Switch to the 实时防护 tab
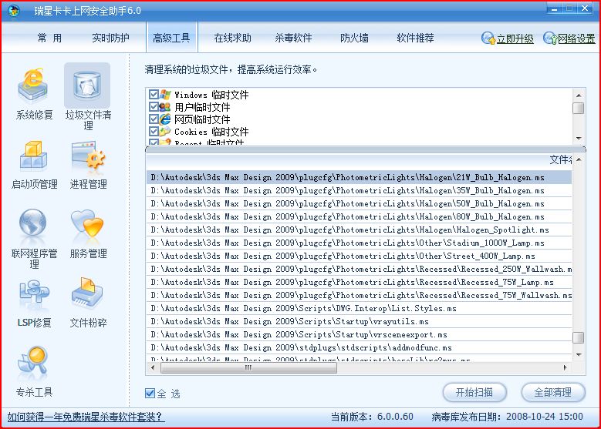This screenshot has width=601, height=429. click(110, 38)
